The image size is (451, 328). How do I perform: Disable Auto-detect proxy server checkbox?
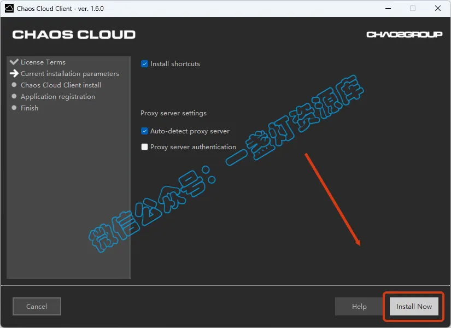(144, 131)
